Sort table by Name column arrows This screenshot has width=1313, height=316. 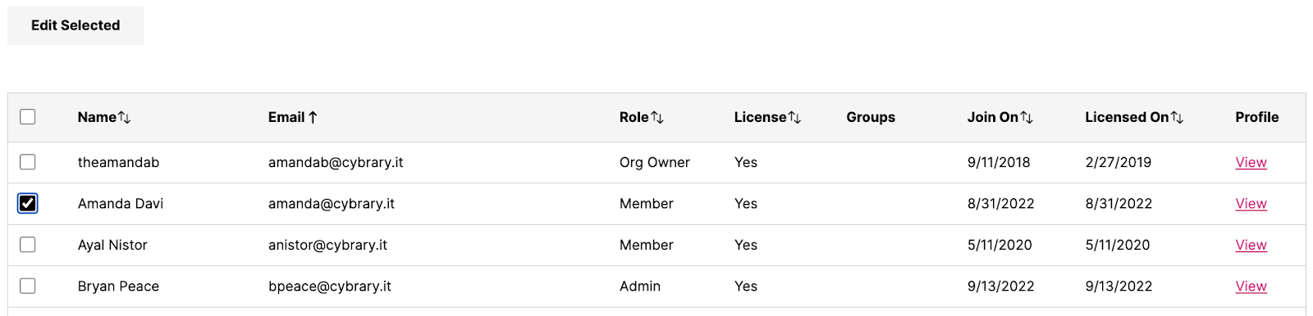click(x=125, y=118)
